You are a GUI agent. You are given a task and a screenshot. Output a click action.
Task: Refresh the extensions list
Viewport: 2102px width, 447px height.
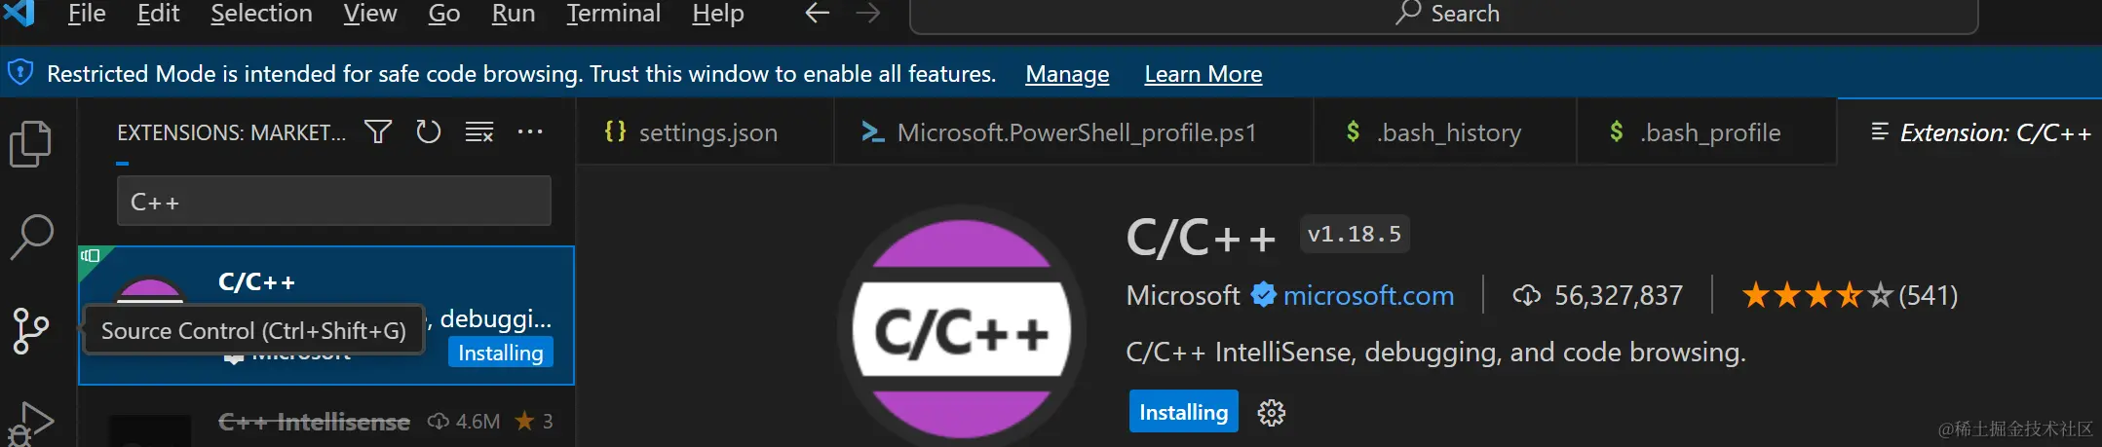click(429, 131)
